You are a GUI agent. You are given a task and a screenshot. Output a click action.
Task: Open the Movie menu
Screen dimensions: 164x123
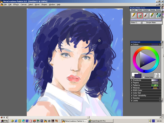(x=37, y=4)
